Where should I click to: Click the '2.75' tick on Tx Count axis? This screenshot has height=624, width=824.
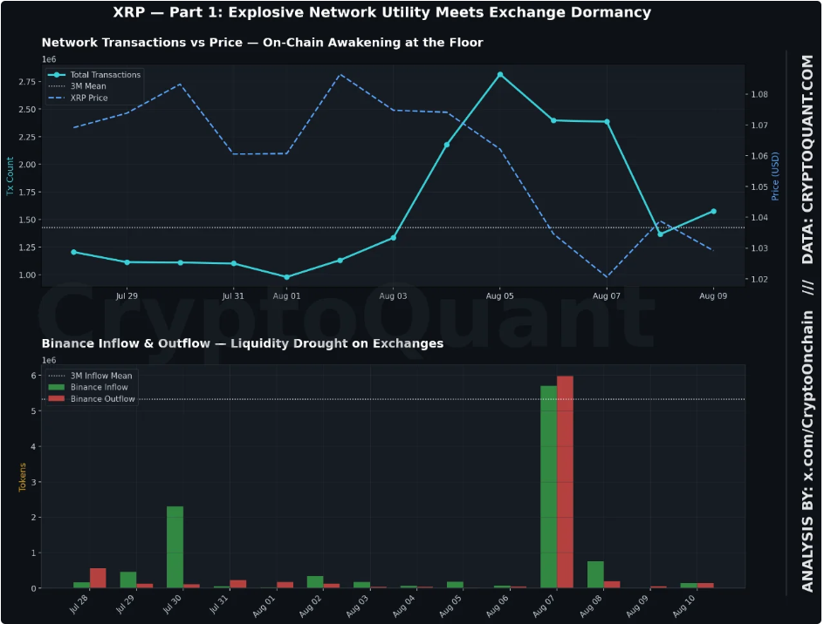click(27, 81)
